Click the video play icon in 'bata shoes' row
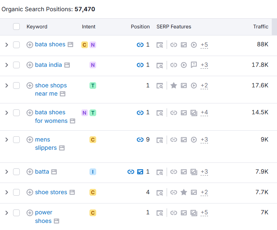Viewport: 277px width, 230px height. [x=194, y=45]
